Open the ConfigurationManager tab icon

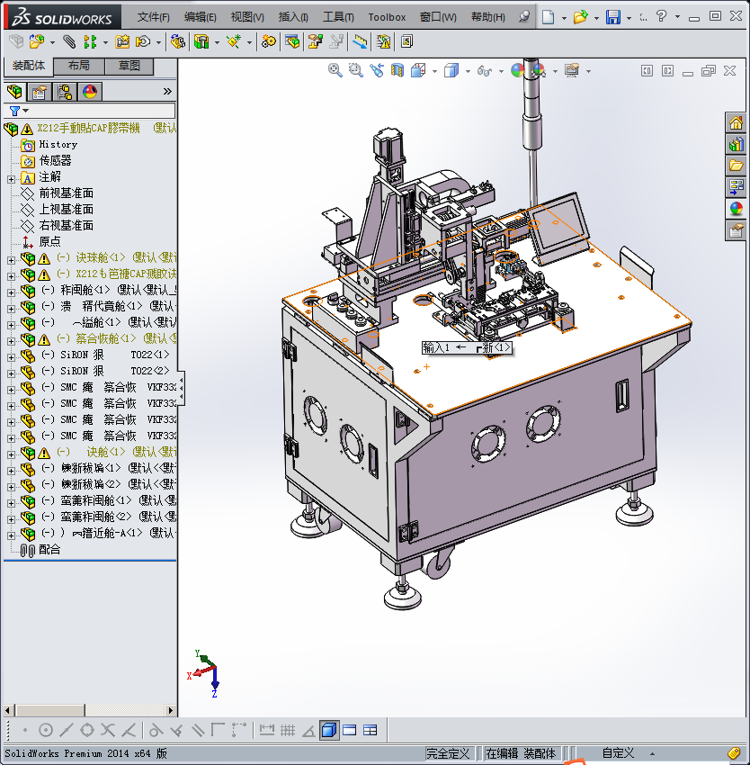[x=65, y=91]
